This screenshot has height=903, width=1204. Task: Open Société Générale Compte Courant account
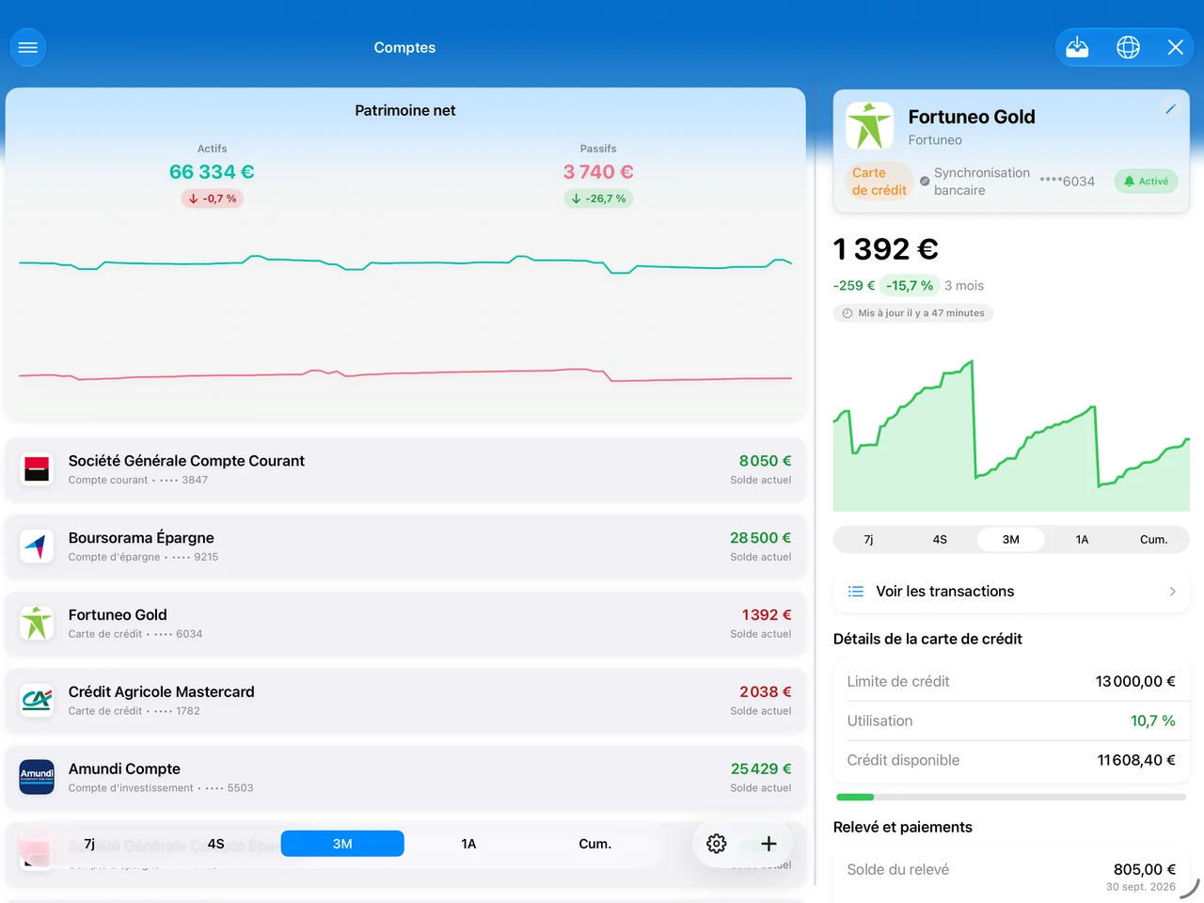click(x=405, y=468)
